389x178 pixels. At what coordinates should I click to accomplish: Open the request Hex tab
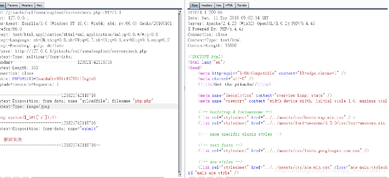[x=39, y=5]
